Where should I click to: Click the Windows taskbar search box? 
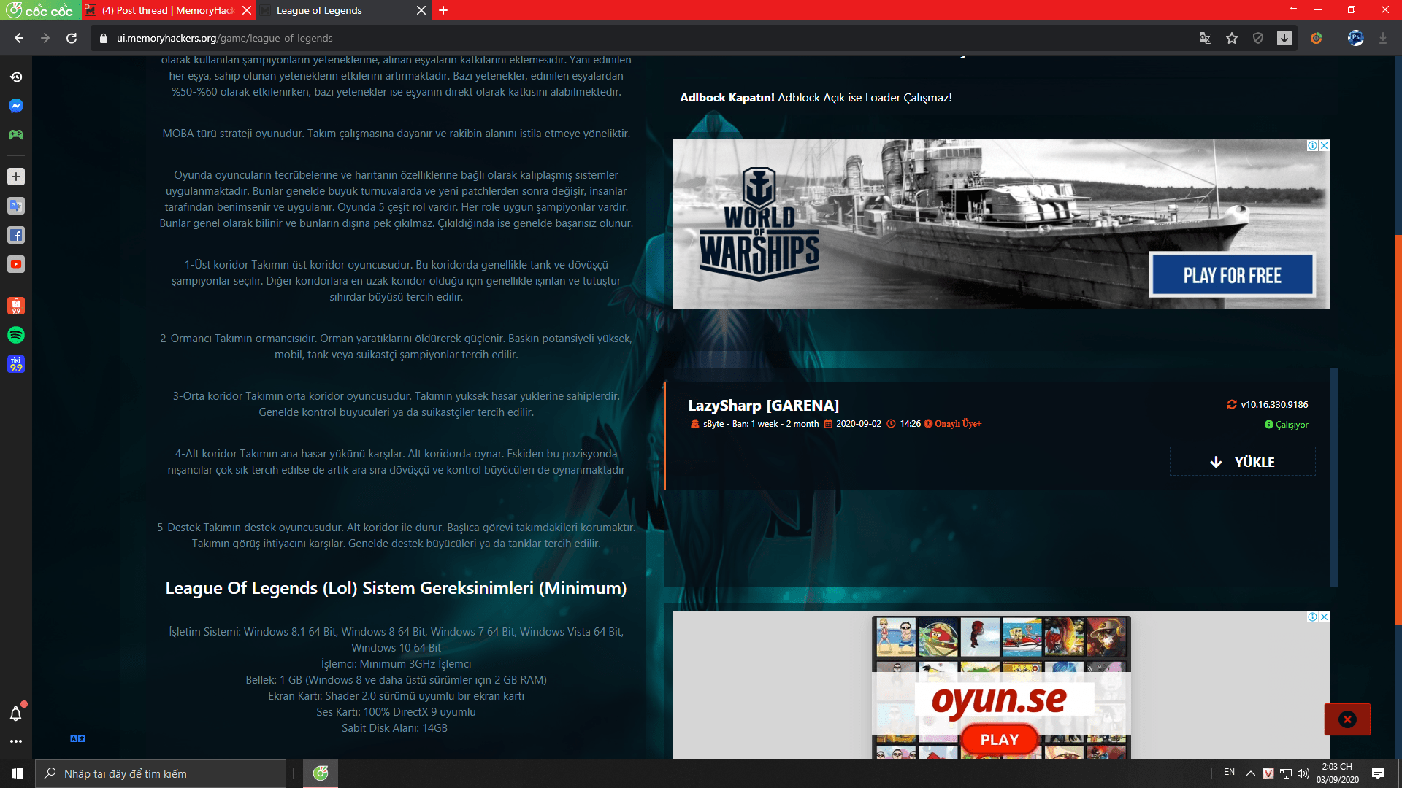161,773
